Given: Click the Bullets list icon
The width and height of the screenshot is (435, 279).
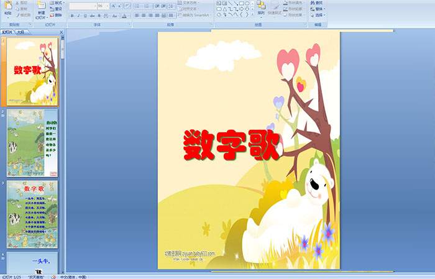Looking at the screenshot, I should [x=138, y=6].
